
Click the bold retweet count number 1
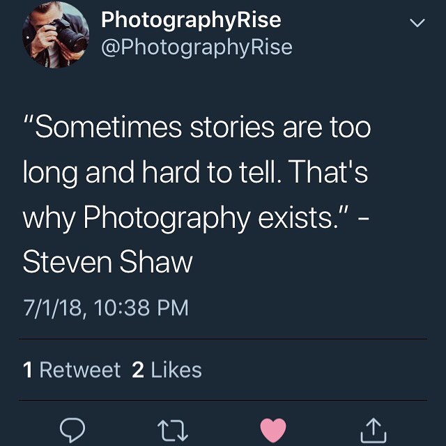tap(28, 370)
